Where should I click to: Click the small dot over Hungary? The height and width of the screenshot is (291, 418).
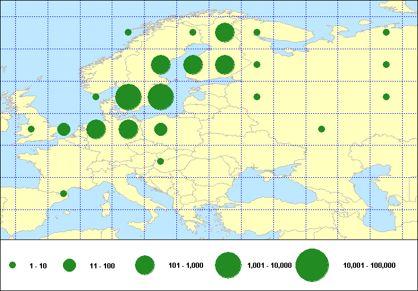(x=161, y=161)
